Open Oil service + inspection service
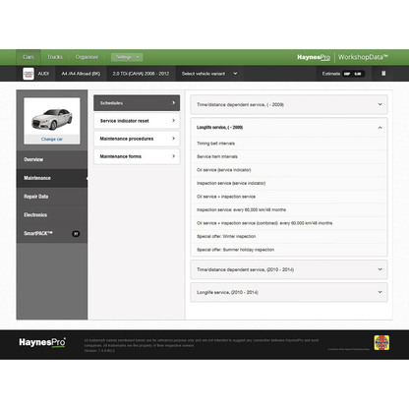 (x=289, y=197)
